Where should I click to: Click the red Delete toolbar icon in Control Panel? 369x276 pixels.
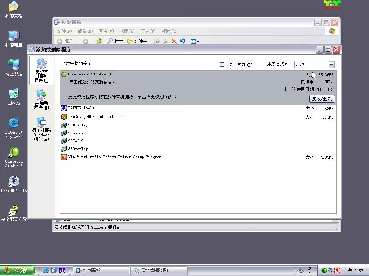pos(174,41)
